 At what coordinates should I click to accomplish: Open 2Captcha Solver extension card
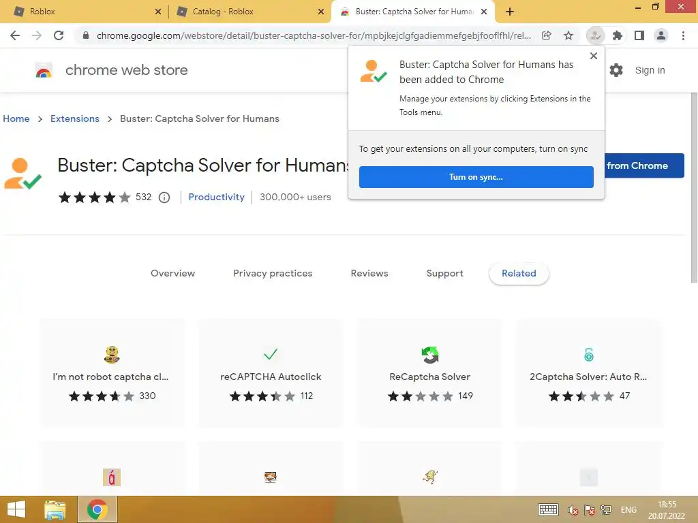pos(588,373)
